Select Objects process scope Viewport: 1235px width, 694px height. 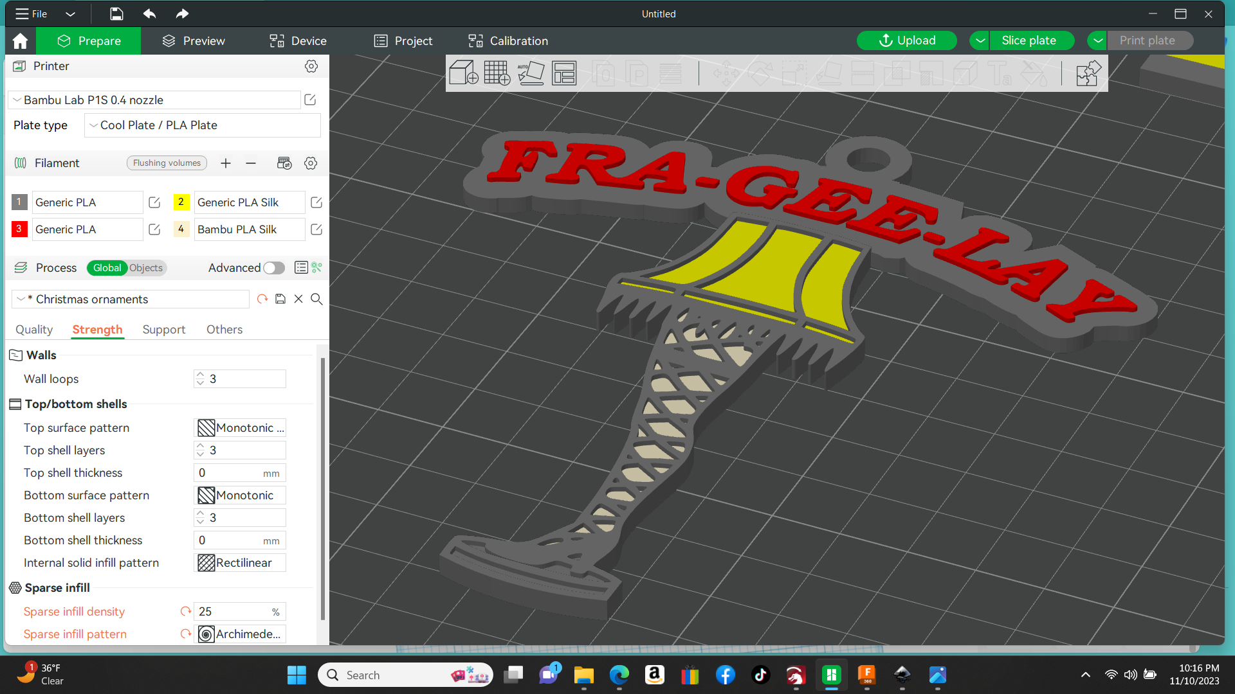point(146,268)
